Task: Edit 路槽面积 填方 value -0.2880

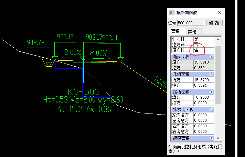Action: coord(203,98)
